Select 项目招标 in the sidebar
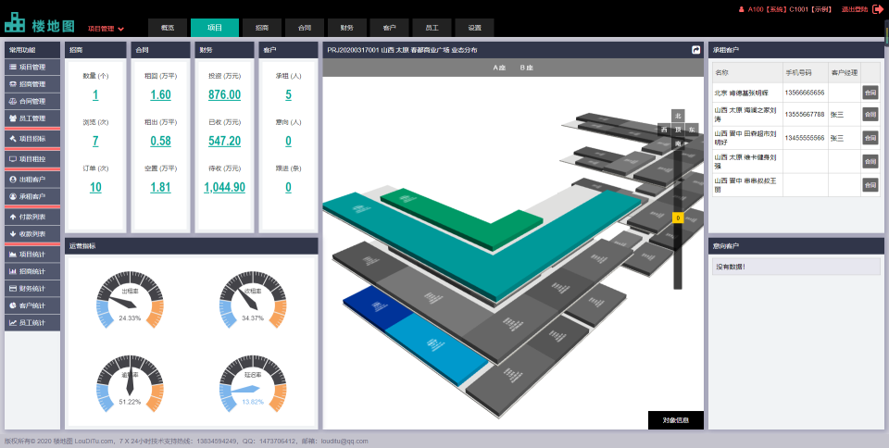Screen dimensions: 889x448 click(32, 139)
